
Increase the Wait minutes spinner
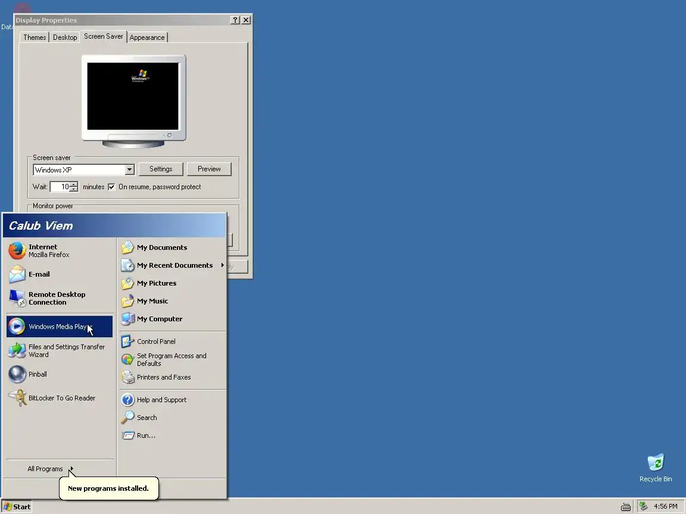73,184
